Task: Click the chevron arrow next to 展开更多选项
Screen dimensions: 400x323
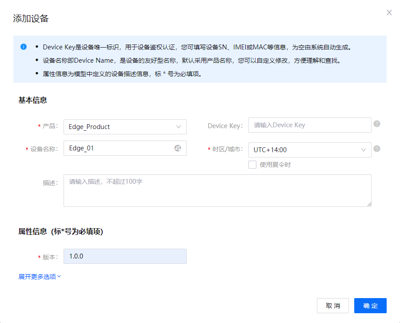Action: 59,276
